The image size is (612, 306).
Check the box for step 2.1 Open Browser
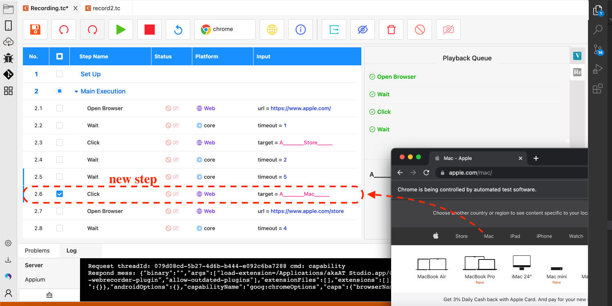coord(60,108)
